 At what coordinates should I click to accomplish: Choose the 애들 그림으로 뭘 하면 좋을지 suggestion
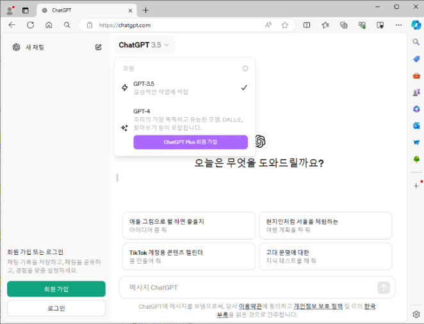click(189, 225)
